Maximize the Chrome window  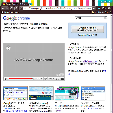[x=105, y=1]
